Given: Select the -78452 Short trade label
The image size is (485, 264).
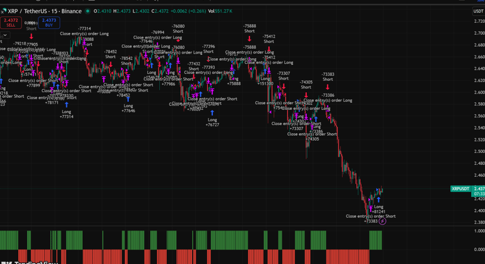Looking at the screenshot, I should 111,54.
